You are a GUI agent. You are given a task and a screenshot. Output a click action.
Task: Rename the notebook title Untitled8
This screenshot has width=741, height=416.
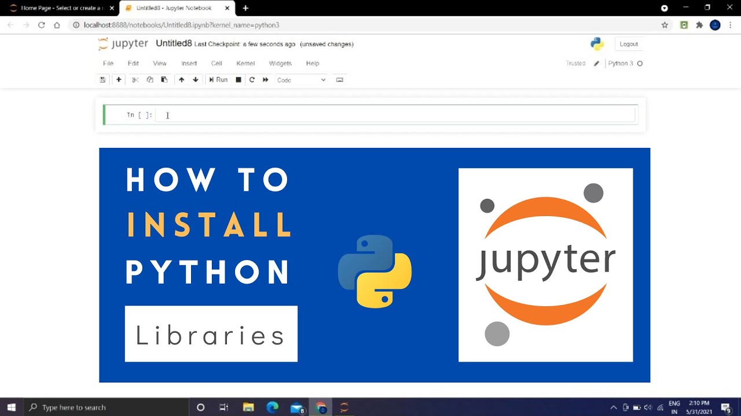(174, 44)
